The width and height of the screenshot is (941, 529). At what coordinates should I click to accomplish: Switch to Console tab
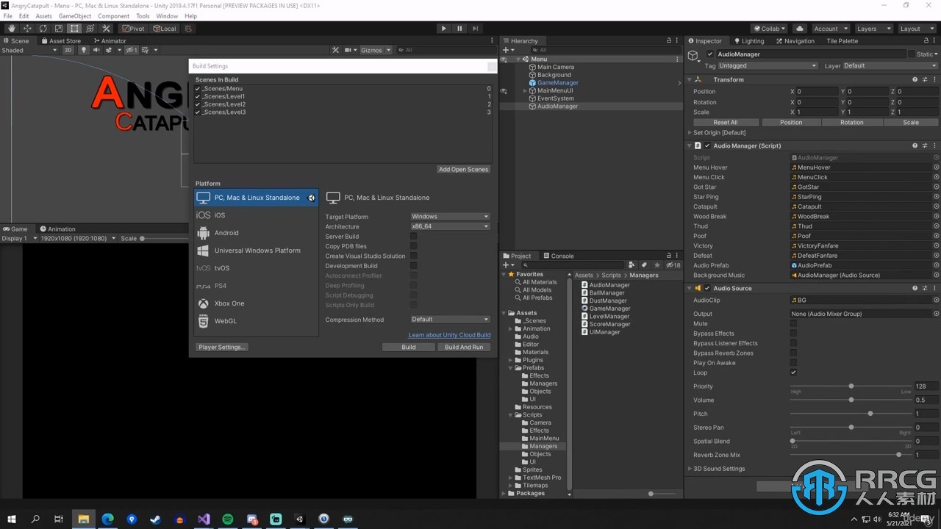[558, 256]
